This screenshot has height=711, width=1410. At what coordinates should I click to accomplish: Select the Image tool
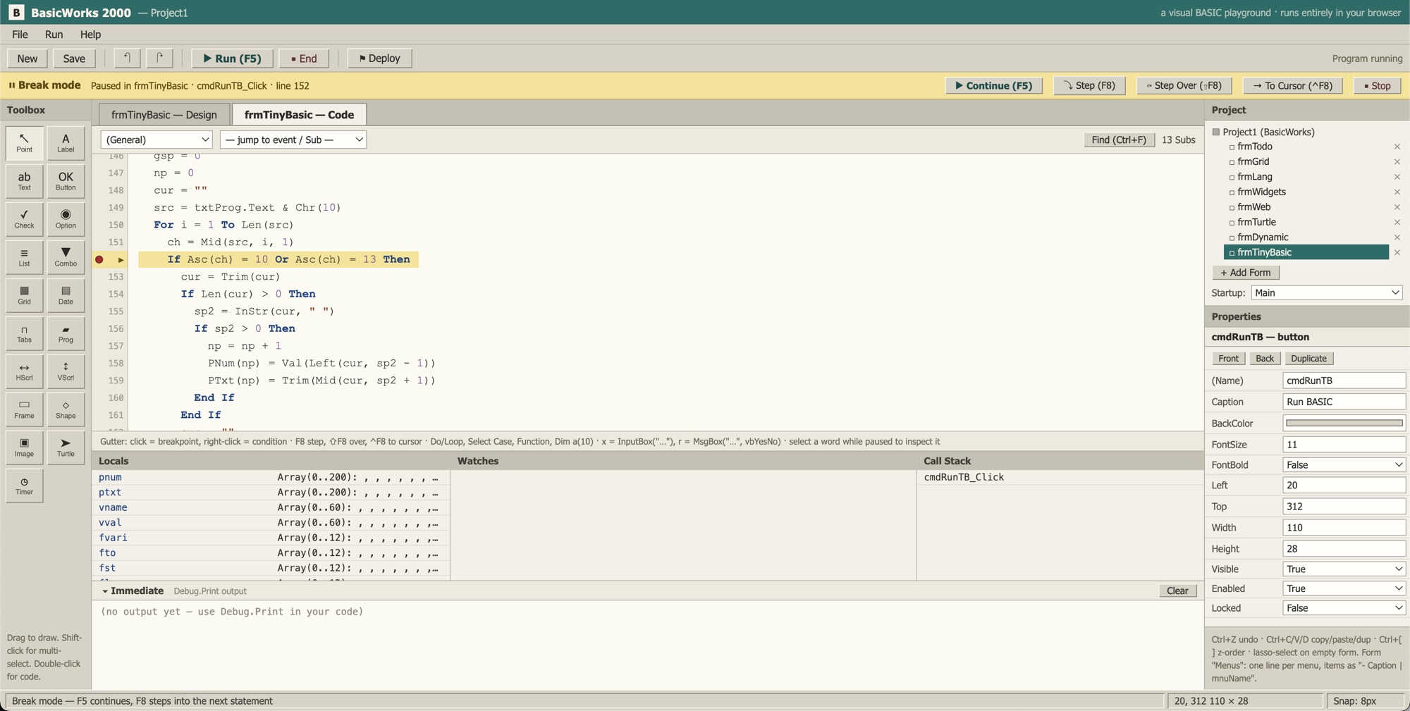click(x=24, y=447)
